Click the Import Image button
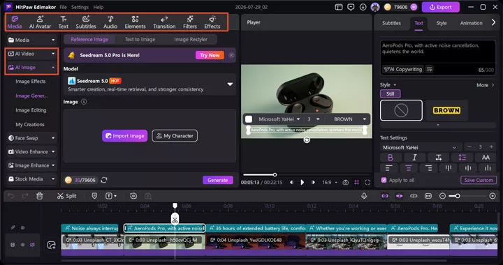Image resolution: width=503 pixels, height=265 pixels. coord(125,136)
